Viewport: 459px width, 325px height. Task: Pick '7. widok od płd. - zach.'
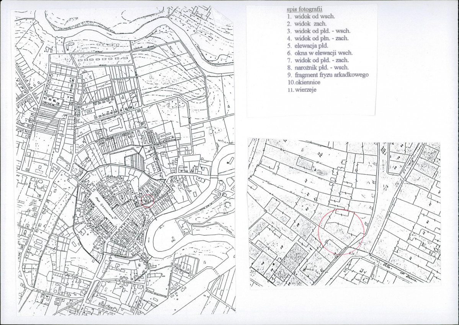tap(318, 60)
